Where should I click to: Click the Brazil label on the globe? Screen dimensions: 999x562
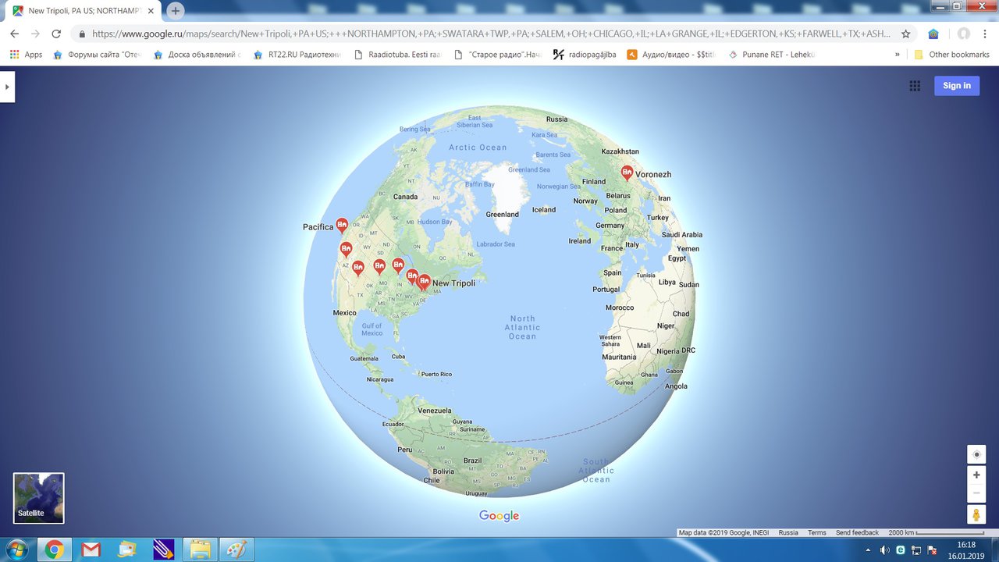pyautogui.click(x=472, y=461)
